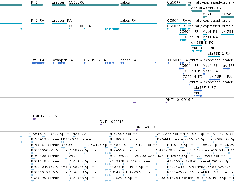The image size is (234, 182).
Task: Open the CG13506 gene feature
Action: coord(94,5)
